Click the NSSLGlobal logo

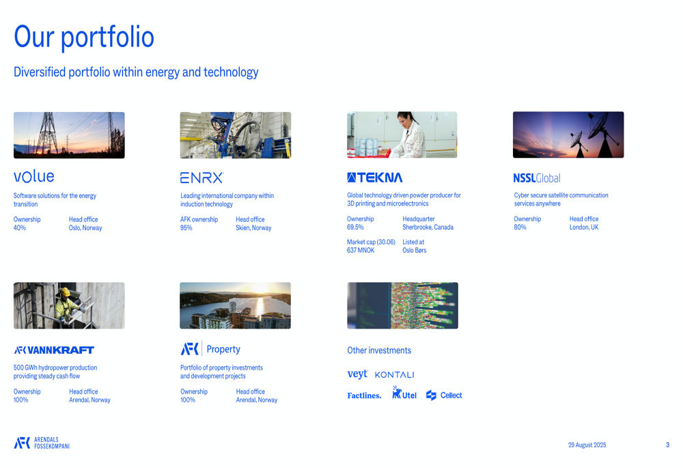point(537,178)
